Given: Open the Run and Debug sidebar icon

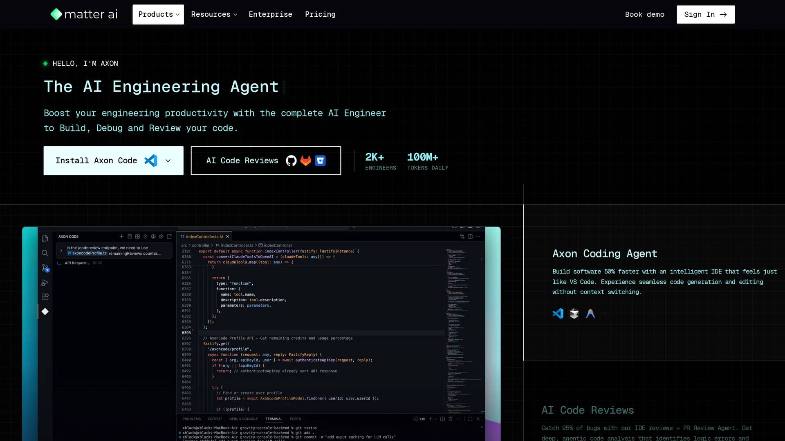Looking at the screenshot, I should (x=45, y=283).
